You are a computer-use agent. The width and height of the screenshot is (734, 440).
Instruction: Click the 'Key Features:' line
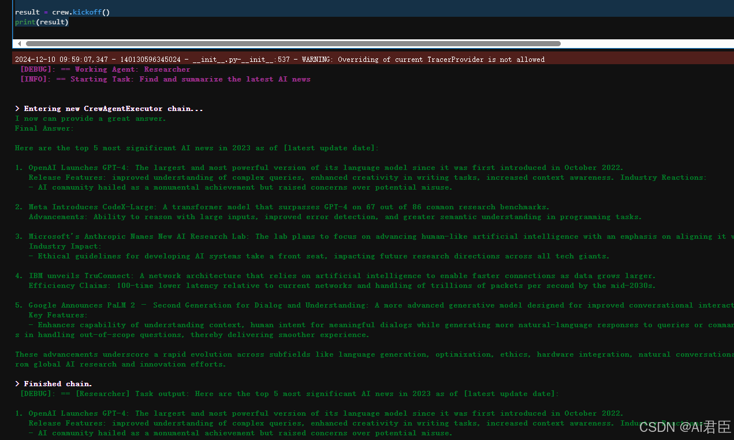point(58,315)
